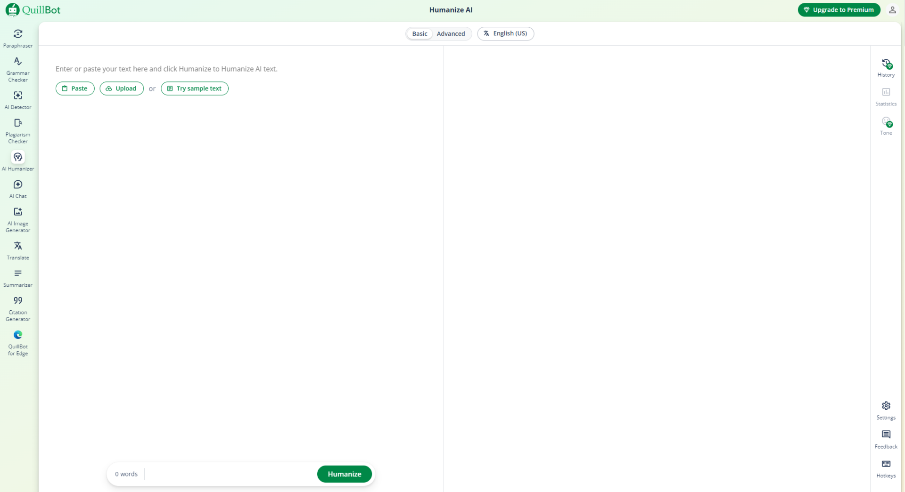This screenshot has height=492, width=905.
Task: Open the AI Image Generator
Action: point(18,219)
